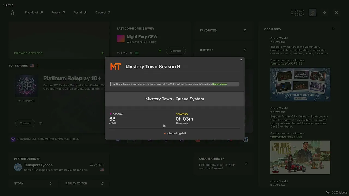The width and height of the screenshot is (349, 196).
Task: Connect to Platinum Roleplay 18+ server
Action: point(25,123)
